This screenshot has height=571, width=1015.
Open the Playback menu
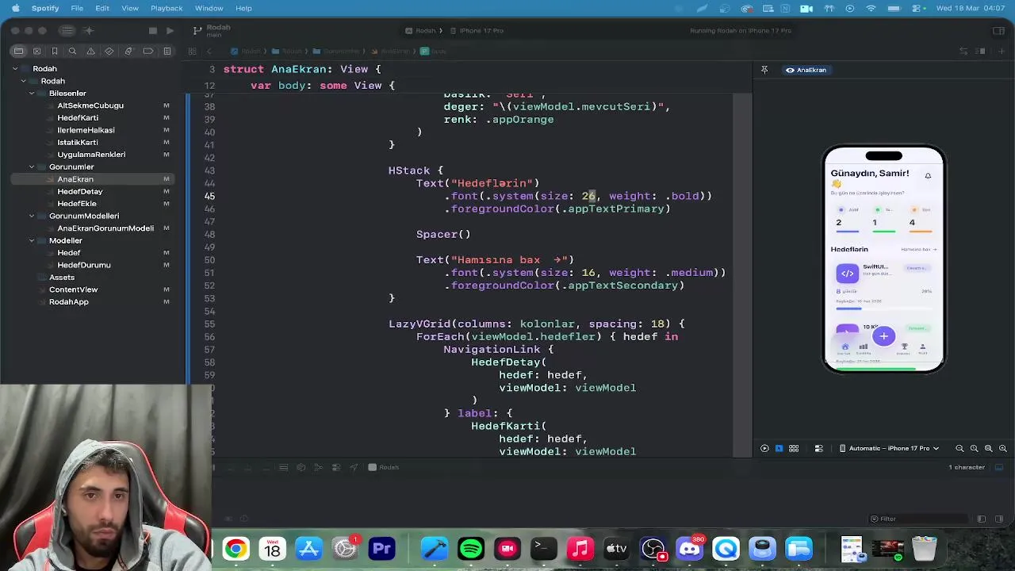(167, 8)
